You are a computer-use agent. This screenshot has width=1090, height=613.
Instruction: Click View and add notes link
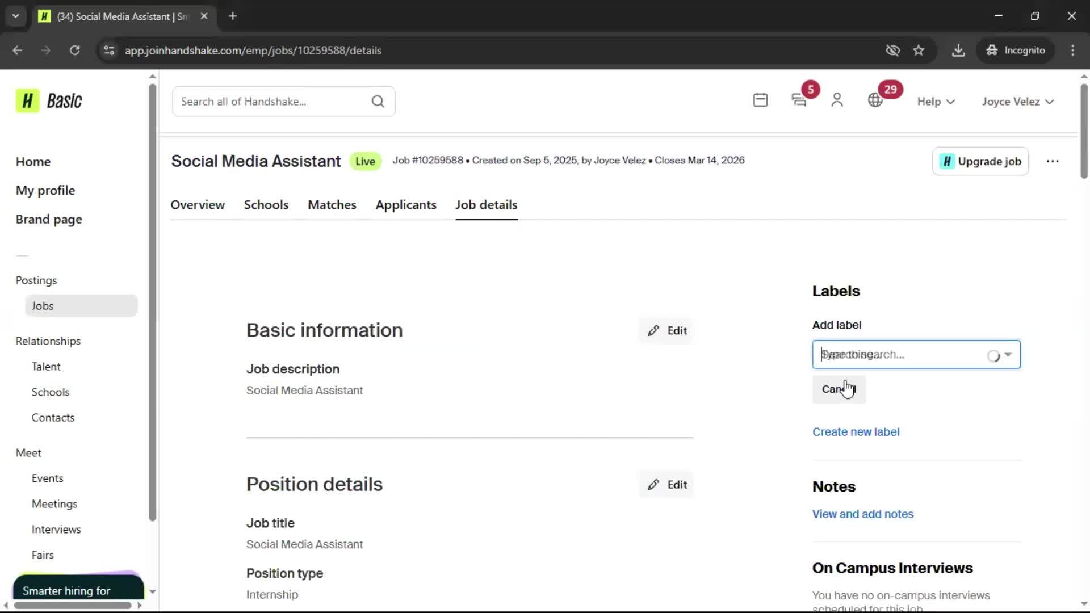[x=862, y=514]
